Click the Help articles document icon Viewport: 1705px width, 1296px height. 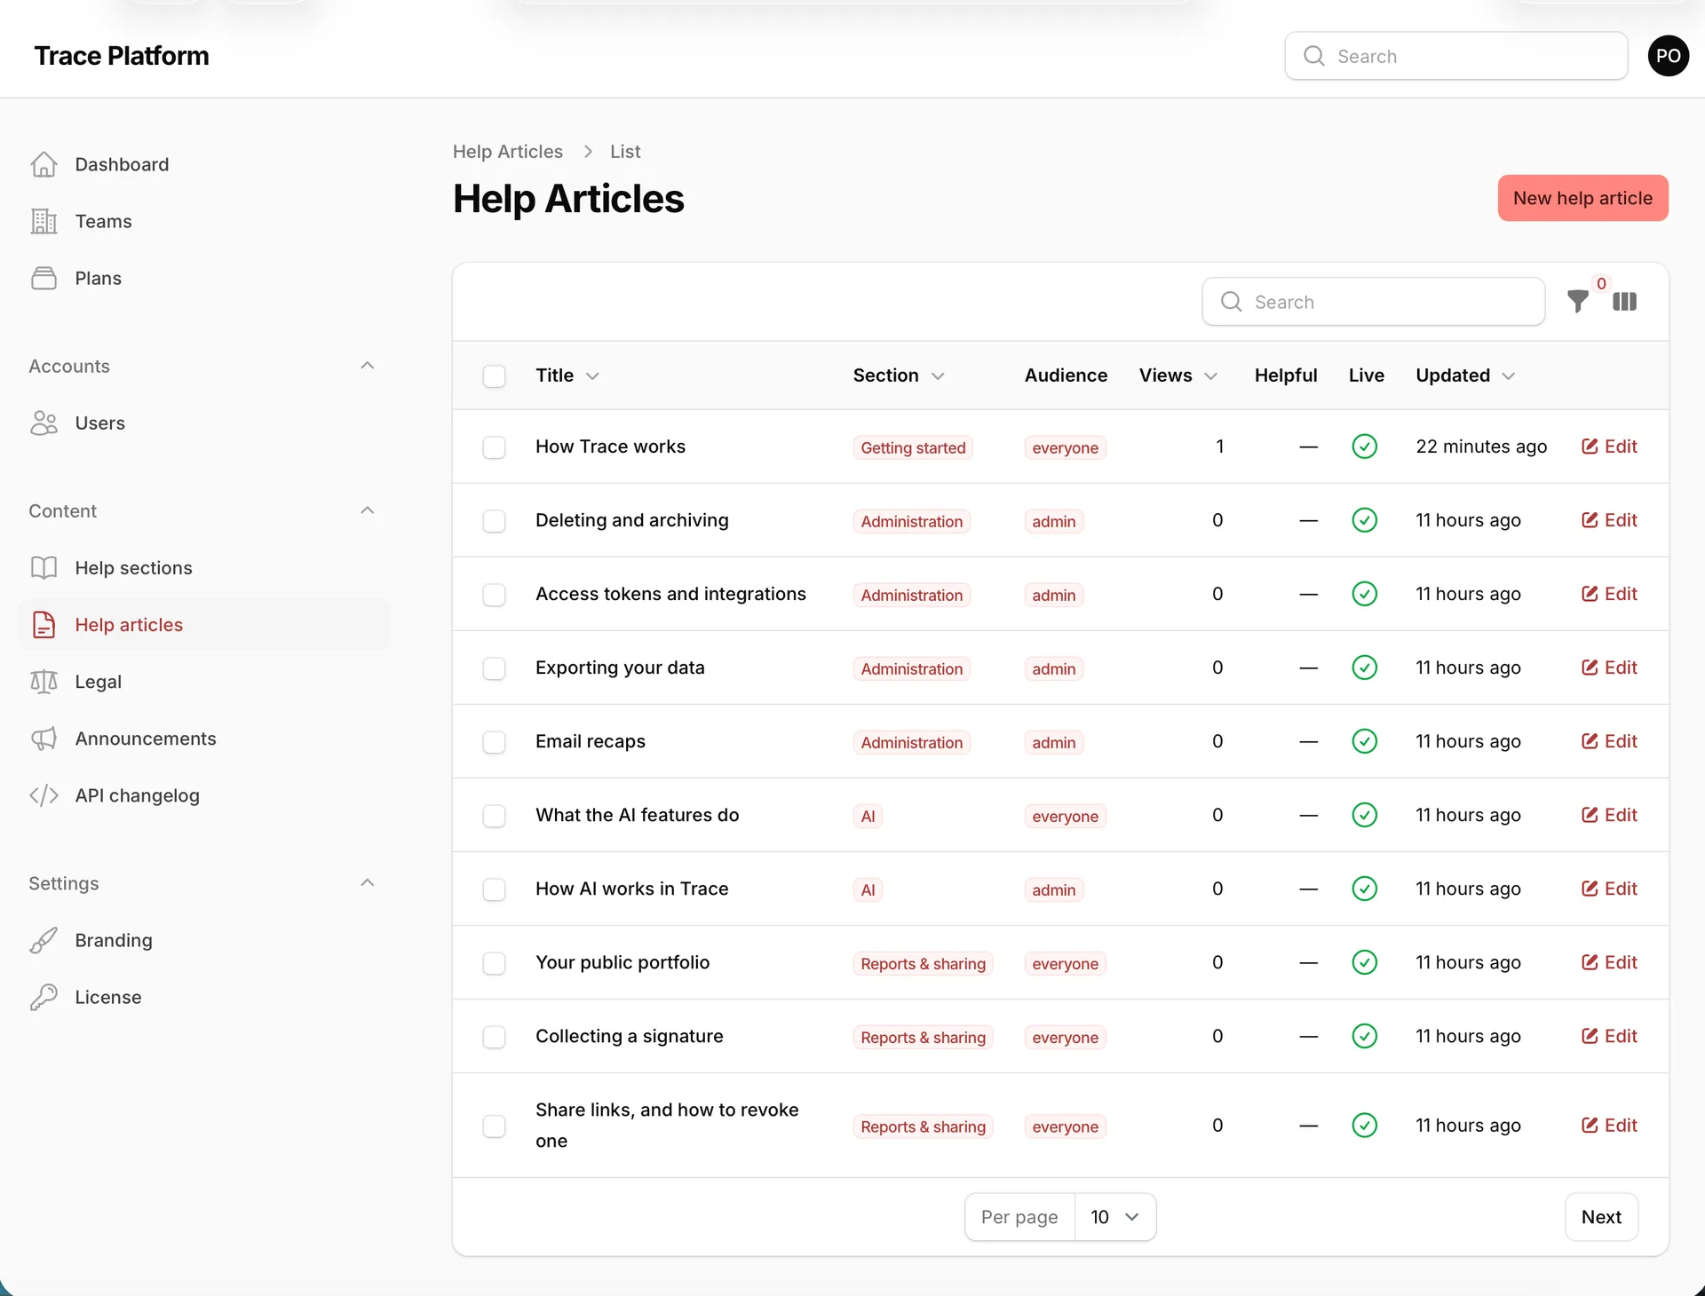click(44, 624)
